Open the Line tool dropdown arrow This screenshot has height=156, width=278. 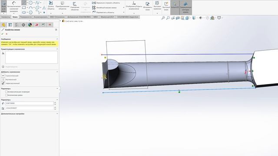pos(27,3)
